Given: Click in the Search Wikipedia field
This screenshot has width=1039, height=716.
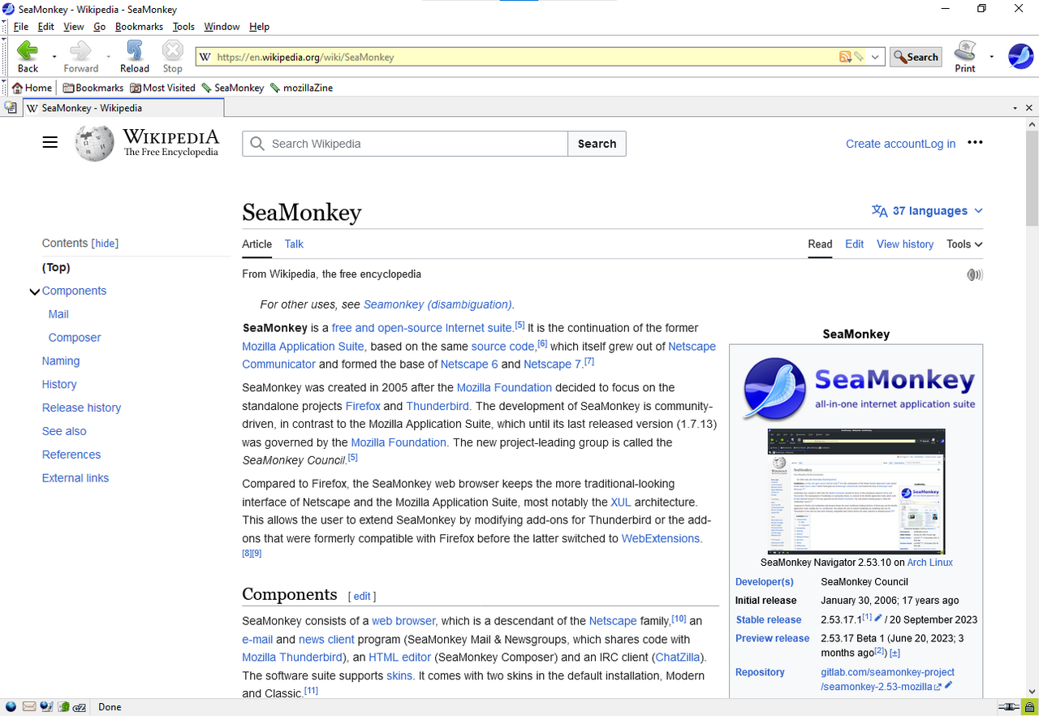Looking at the screenshot, I should tap(405, 144).
